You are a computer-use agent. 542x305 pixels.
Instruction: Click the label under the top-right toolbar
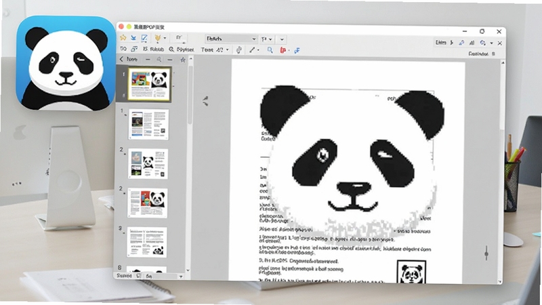point(482,54)
